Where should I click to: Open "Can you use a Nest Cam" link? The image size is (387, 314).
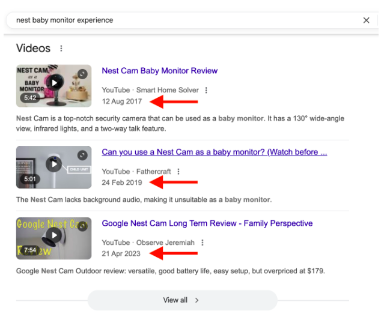(214, 152)
